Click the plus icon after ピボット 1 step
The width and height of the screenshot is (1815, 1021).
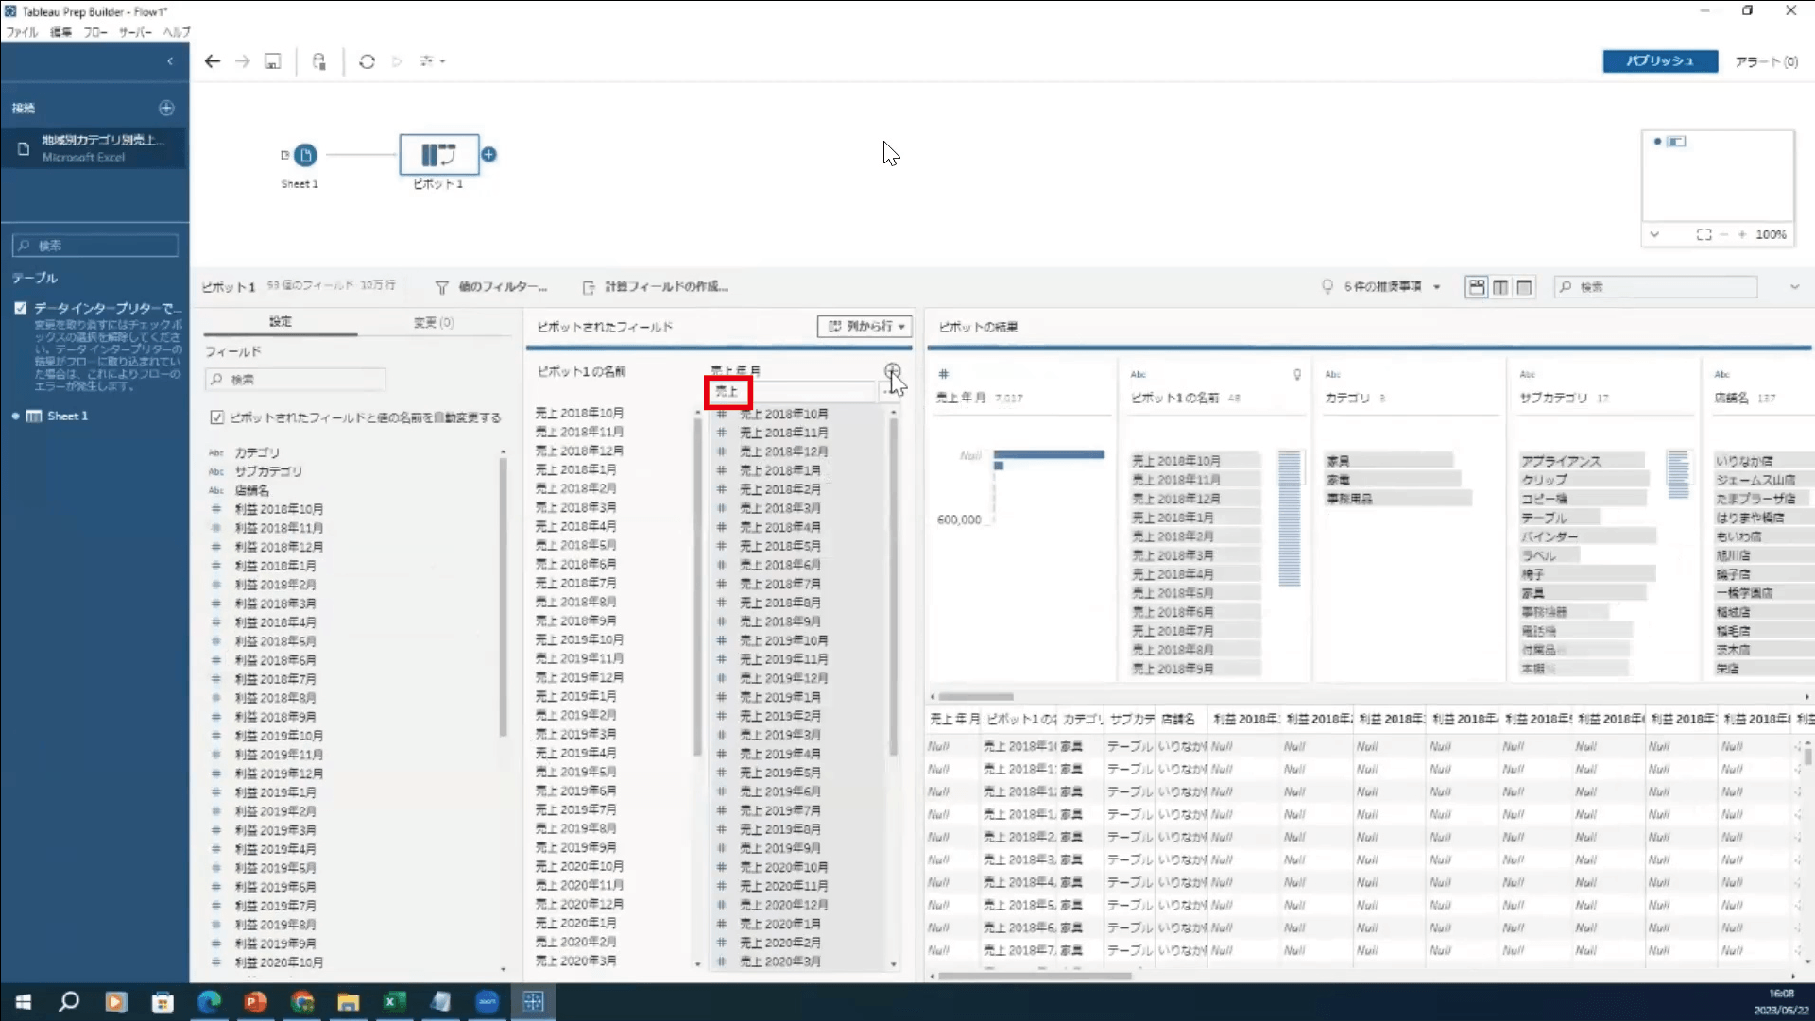click(489, 154)
